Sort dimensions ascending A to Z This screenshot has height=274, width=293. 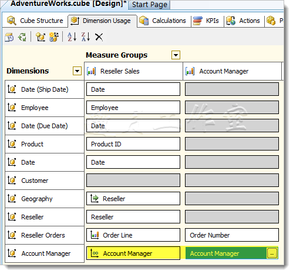tap(72, 37)
